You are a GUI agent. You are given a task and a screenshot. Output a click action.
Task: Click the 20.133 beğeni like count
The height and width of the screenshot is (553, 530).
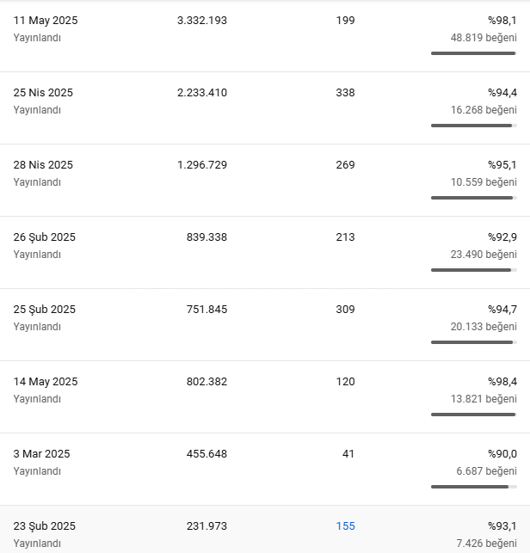pos(484,327)
